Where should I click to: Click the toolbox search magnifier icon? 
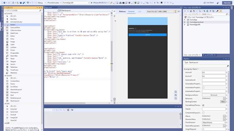pyautogui.click(x=40, y=11)
